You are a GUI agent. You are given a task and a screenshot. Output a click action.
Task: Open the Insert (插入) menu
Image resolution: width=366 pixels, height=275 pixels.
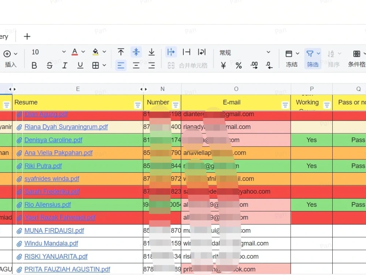[11, 59]
